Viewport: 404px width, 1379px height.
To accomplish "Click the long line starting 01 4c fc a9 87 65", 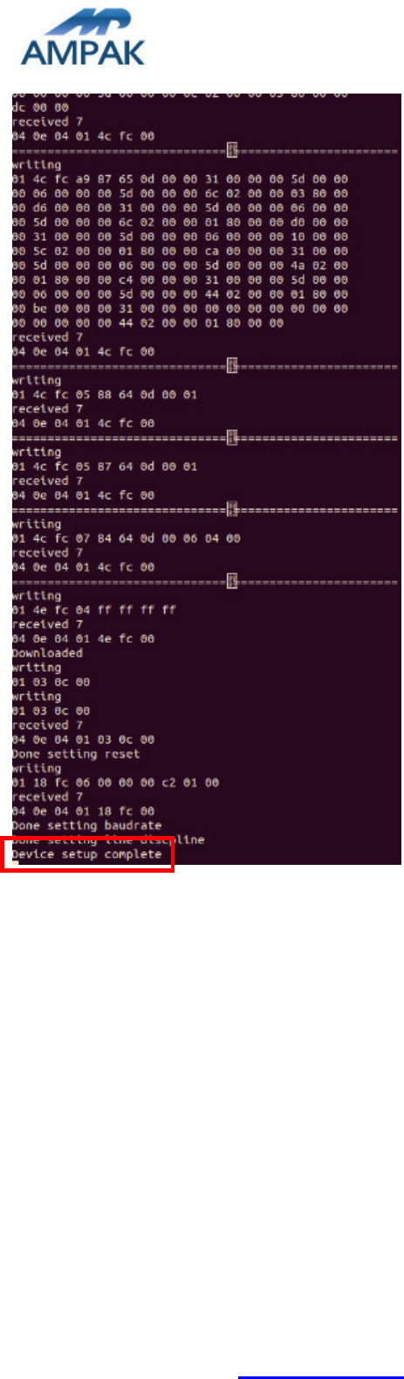I will 180,178.
